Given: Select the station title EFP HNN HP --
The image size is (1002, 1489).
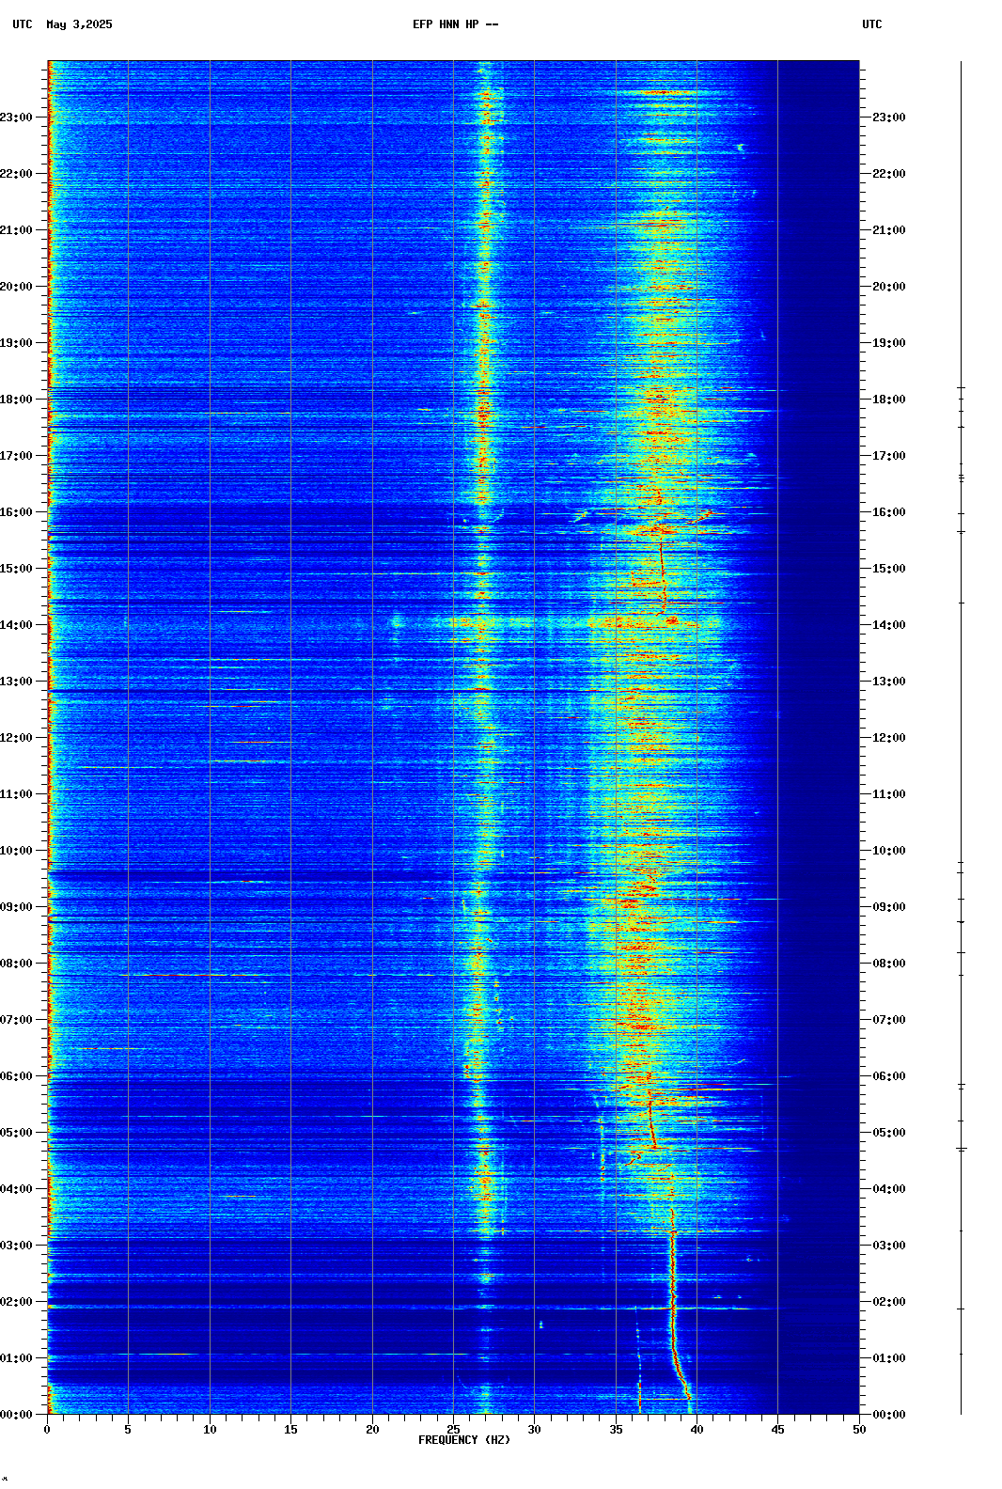Looking at the screenshot, I should 456,24.
